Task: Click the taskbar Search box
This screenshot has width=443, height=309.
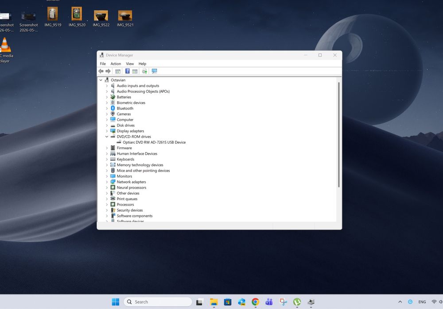Action: click(158, 301)
